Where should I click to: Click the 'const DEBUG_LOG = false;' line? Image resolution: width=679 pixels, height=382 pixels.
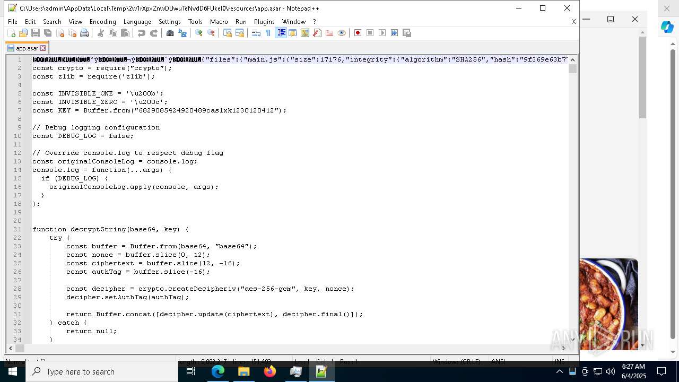pos(83,136)
